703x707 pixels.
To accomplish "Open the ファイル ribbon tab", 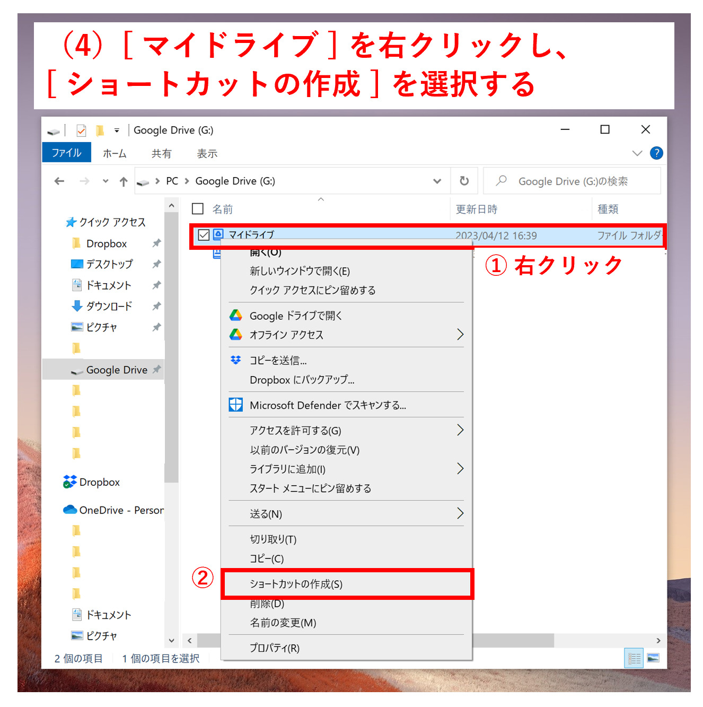I will pyautogui.click(x=66, y=153).
